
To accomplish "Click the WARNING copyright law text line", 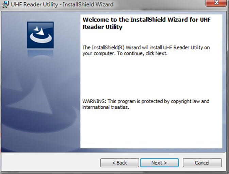I will (146, 101).
